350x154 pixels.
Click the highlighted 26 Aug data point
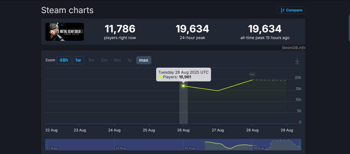(x=183, y=86)
